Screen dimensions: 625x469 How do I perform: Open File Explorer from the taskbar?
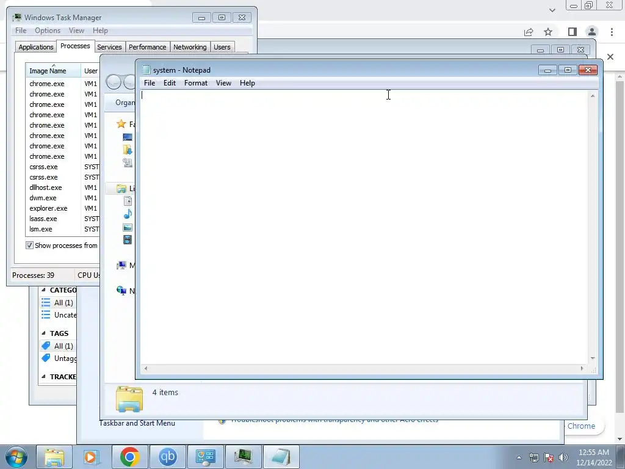pos(54,457)
